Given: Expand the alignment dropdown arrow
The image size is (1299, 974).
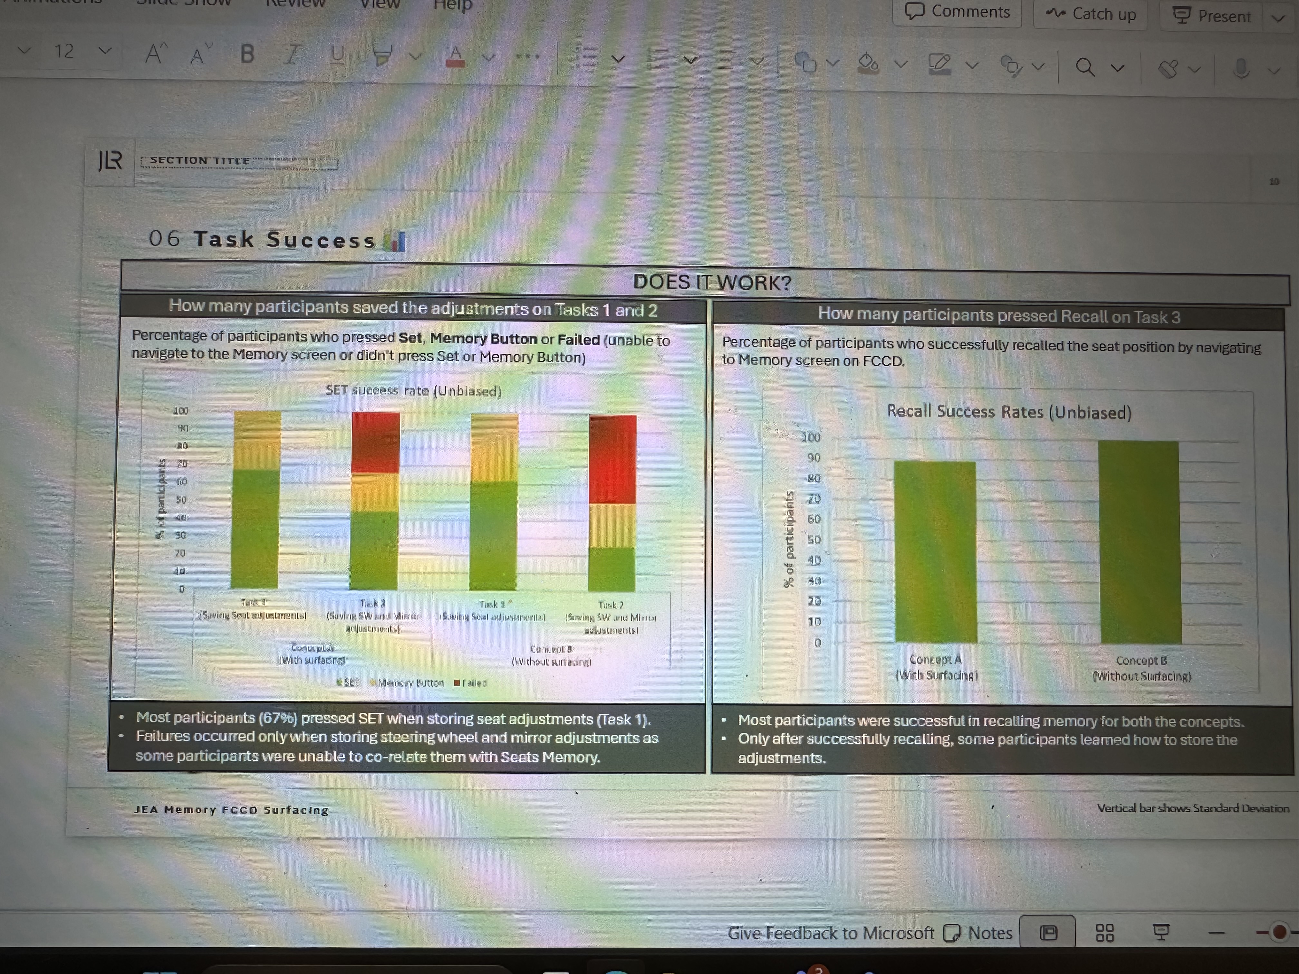Looking at the screenshot, I should click(757, 61).
